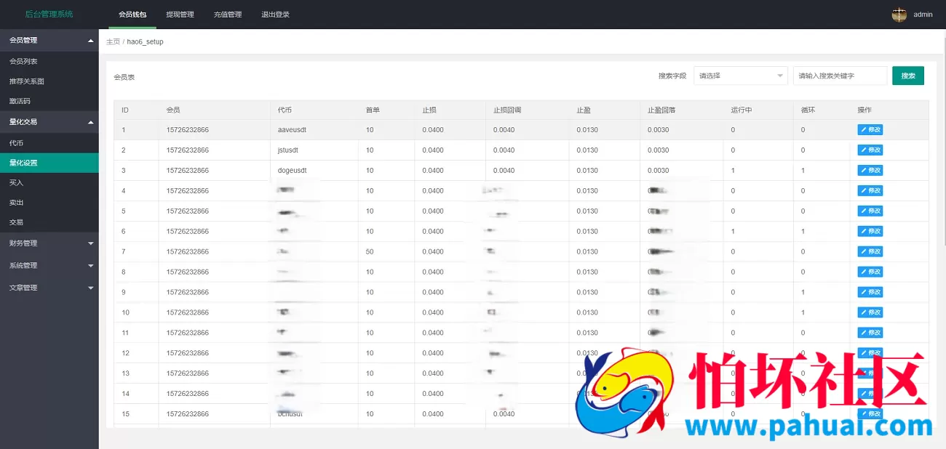
Task: Click 修改 button for row ID 11
Action: click(870, 333)
